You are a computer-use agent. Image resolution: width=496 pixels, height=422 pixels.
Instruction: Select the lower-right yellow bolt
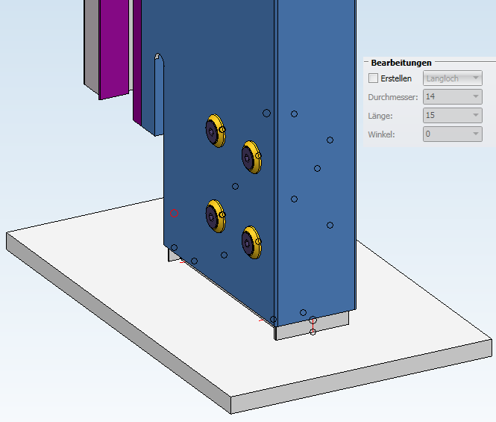click(x=251, y=242)
